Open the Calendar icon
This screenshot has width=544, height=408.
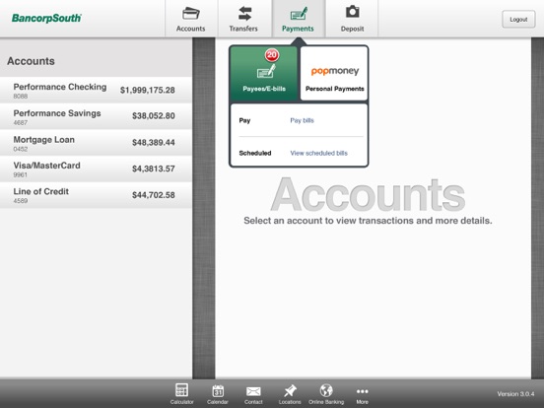tap(218, 394)
